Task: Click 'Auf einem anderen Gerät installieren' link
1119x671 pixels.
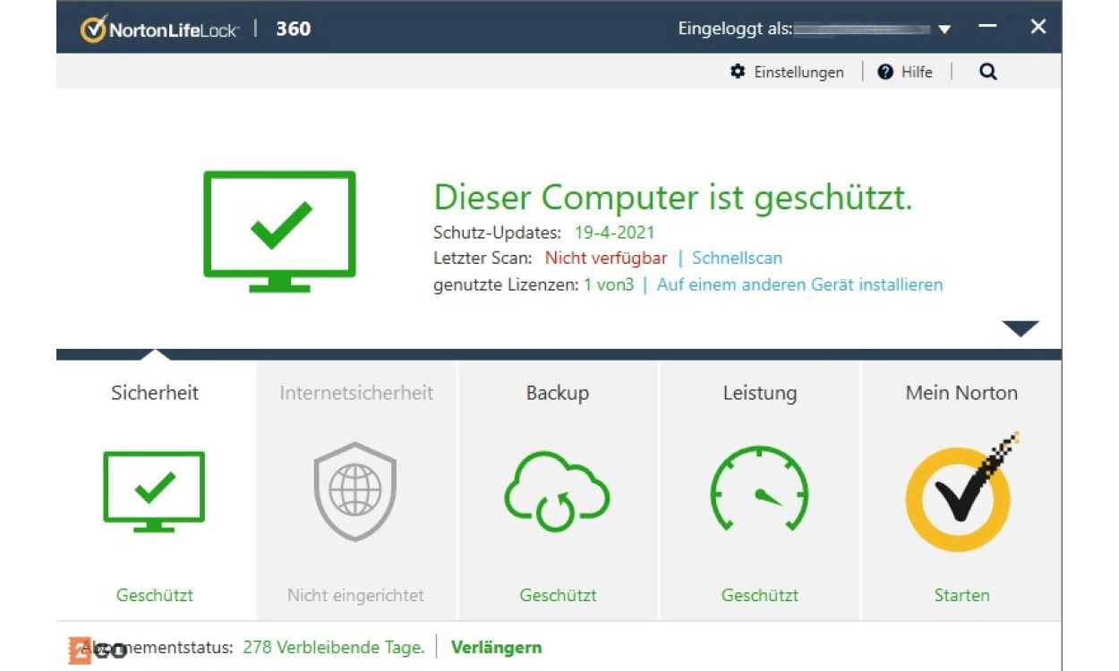Action: (x=799, y=285)
